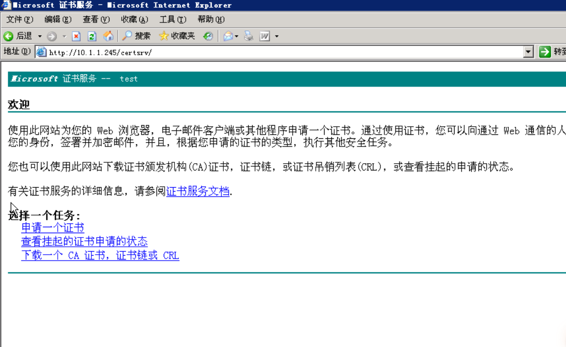Screen dimensions: 566x347
Task: Open the 文件(F) menu
Action: click(x=20, y=20)
